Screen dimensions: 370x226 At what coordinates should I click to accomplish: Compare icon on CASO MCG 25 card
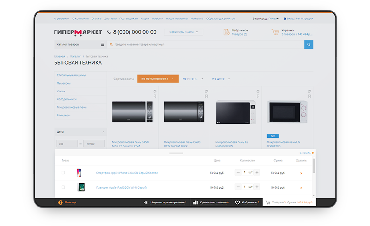[155, 92]
